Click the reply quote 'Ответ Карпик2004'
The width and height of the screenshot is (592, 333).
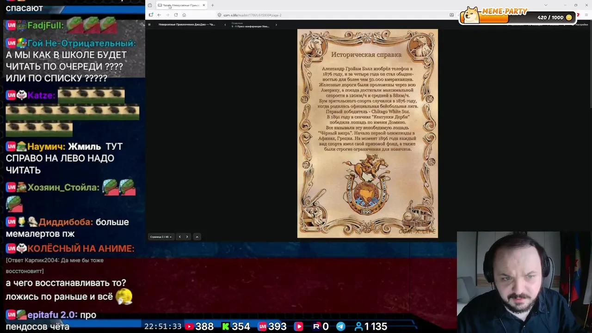click(x=55, y=265)
